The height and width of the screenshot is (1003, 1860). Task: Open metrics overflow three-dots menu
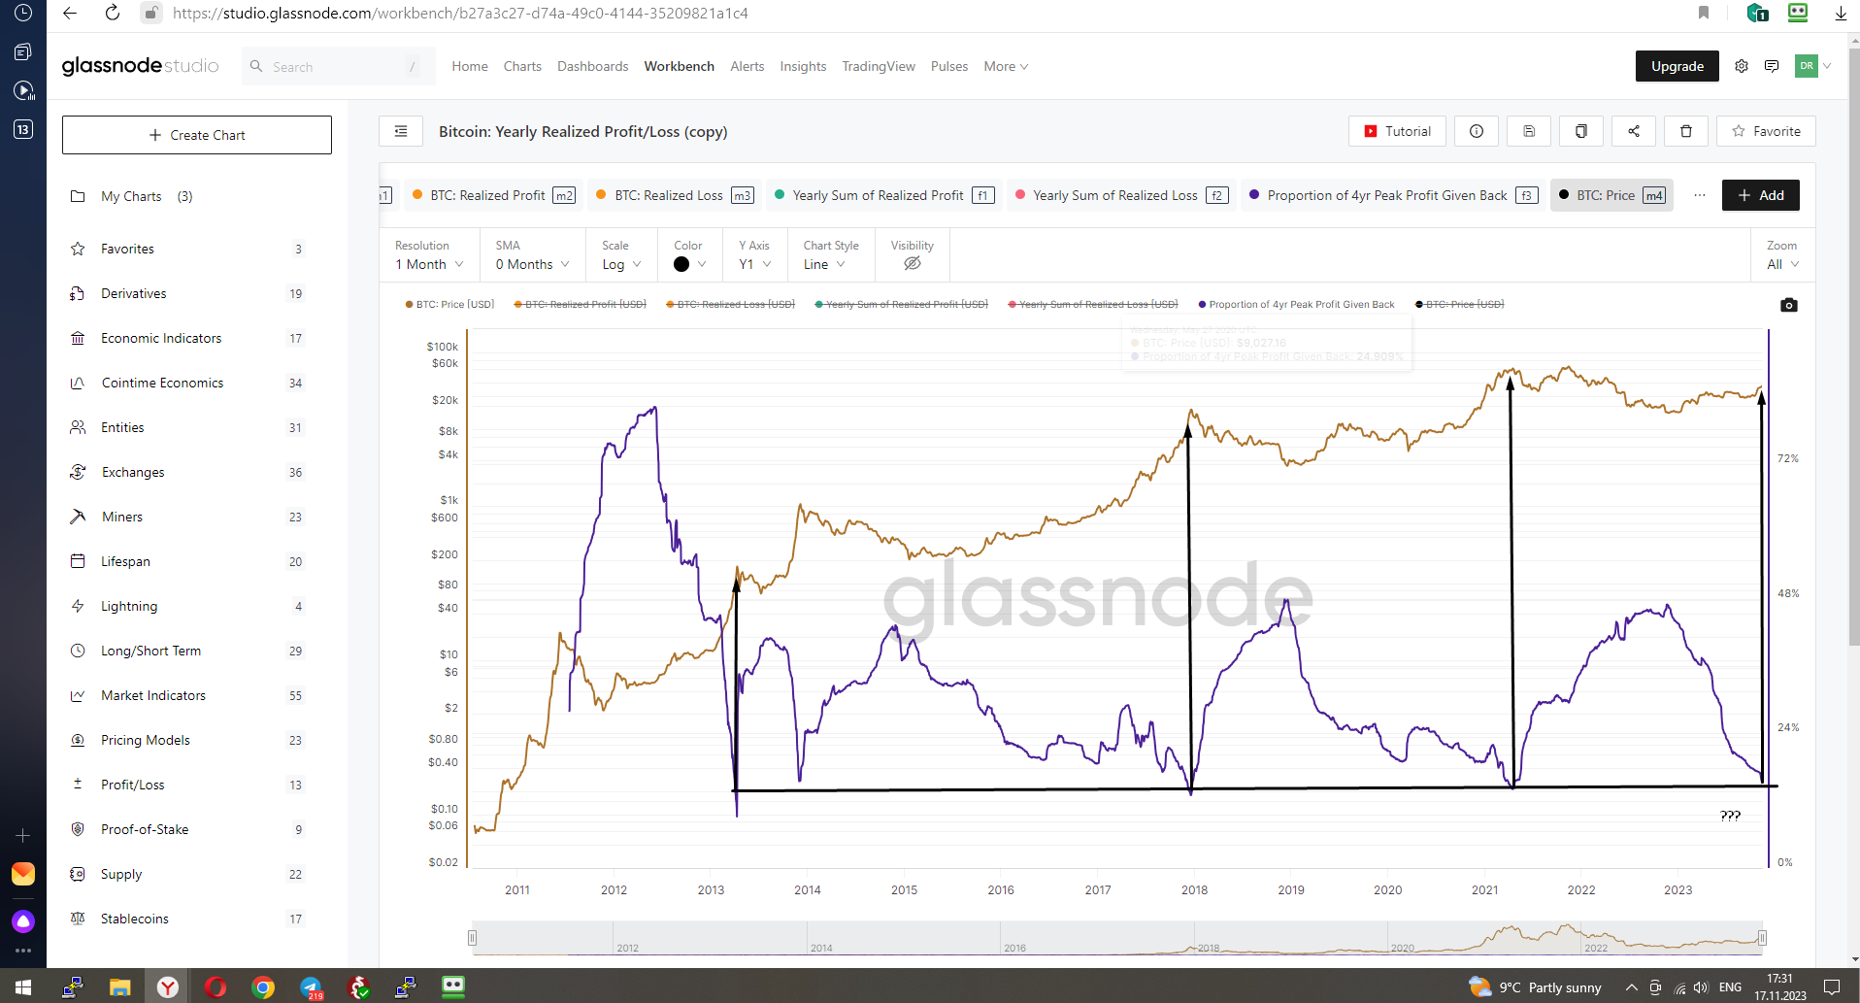pyautogui.click(x=1700, y=195)
